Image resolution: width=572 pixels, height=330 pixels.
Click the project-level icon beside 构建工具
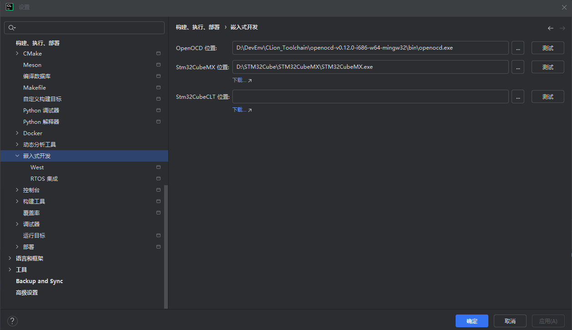[x=158, y=201]
